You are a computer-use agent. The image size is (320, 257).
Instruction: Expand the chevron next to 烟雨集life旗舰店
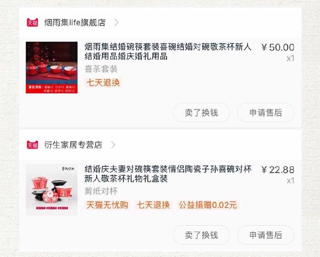pyautogui.click(x=116, y=22)
